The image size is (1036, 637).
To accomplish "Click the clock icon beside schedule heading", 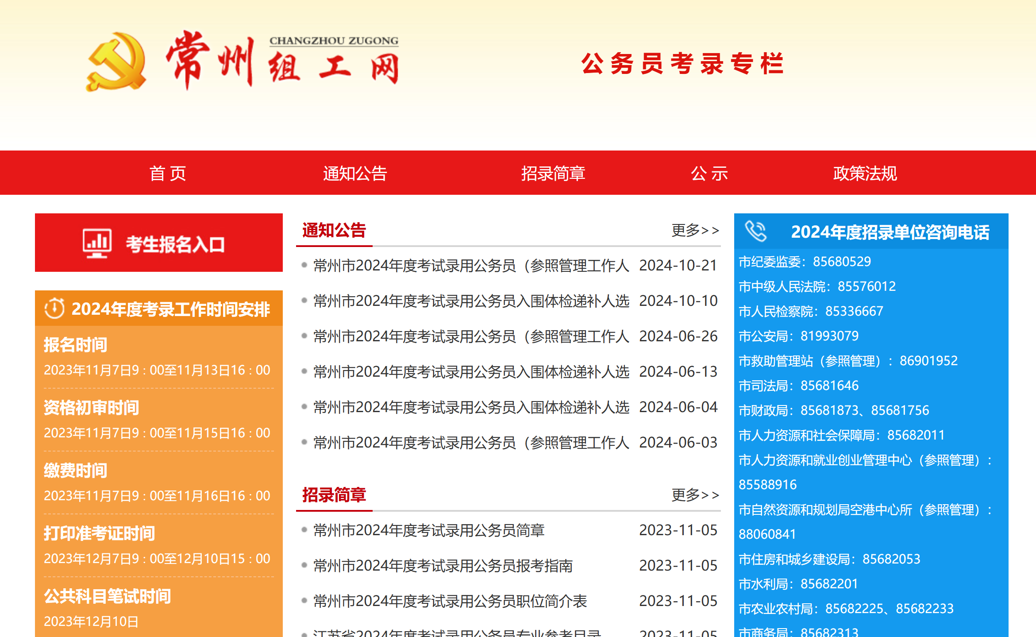I will (x=54, y=309).
